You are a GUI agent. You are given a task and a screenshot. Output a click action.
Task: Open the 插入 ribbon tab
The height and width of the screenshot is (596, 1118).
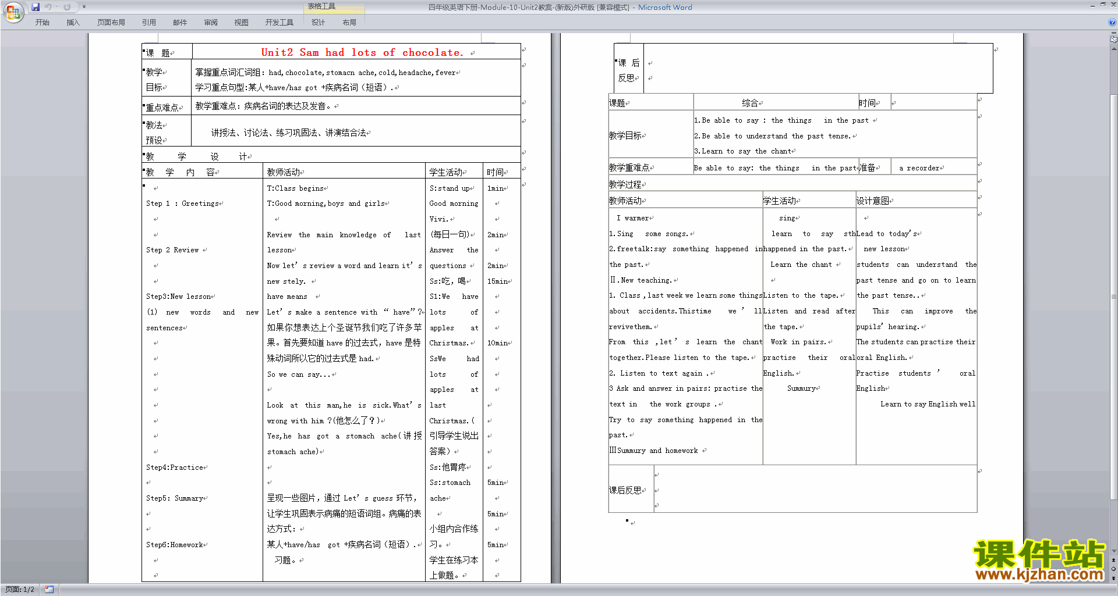point(73,22)
